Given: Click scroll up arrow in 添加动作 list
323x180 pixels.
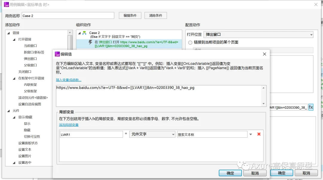Looking at the screenshot, I should [70, 33].
